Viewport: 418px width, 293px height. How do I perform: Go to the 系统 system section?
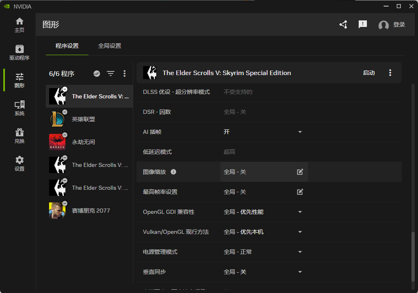coord(19,108)
